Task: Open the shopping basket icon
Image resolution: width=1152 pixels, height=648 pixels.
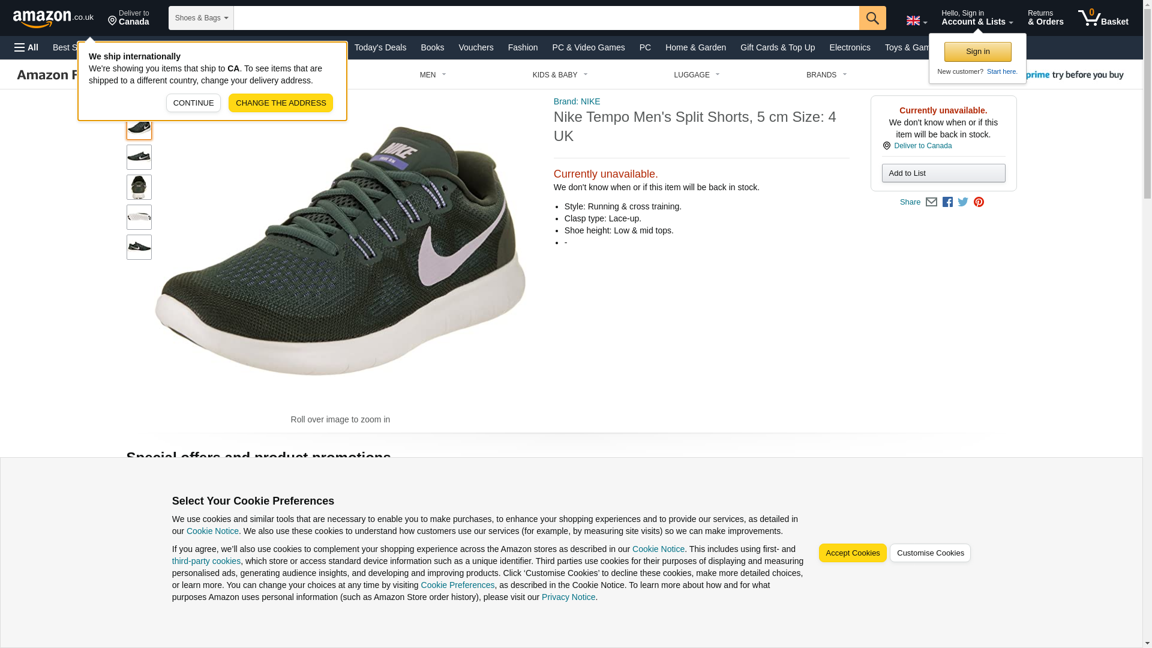Action: point(1102,18)
